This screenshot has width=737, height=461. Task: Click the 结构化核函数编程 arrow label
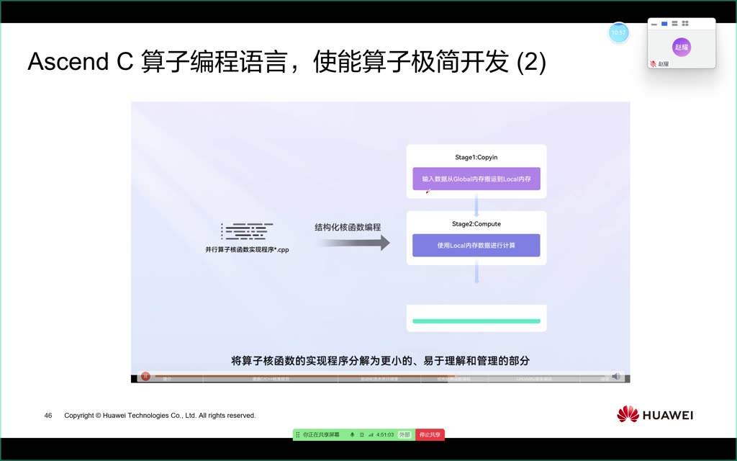click(x=348, y=227)
